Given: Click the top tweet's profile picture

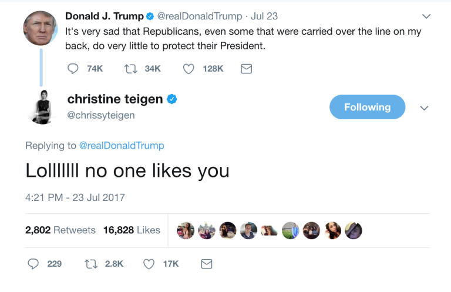Looking at the screenshot, I should 41,29.
